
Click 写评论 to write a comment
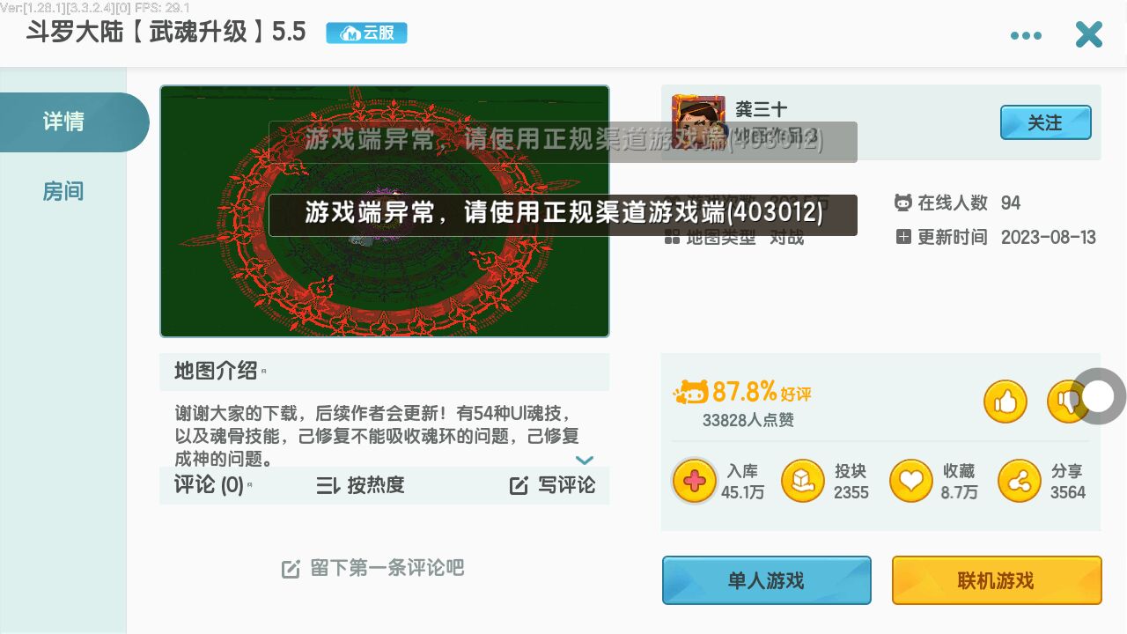(552, 485)
